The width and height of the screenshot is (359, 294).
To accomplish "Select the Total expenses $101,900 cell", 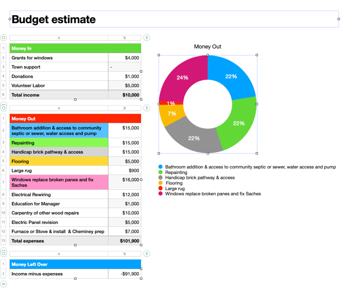I will [124, 241].
